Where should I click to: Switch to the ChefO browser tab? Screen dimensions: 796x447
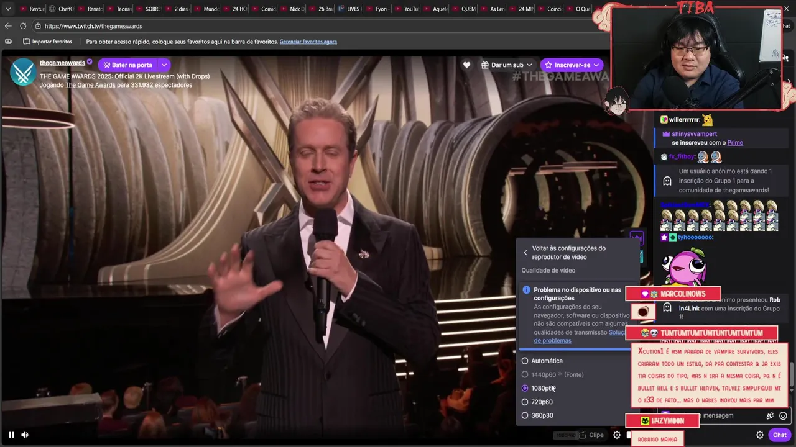pyautogui.click(x=61, y=9)
